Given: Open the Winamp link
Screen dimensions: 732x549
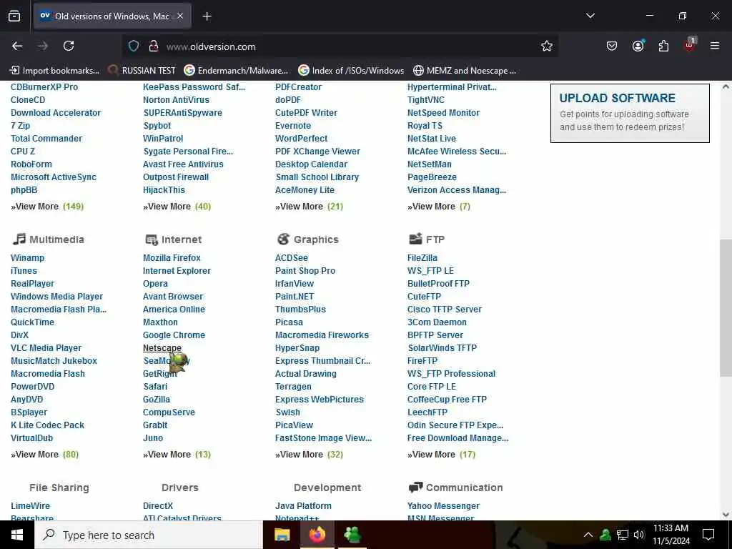Looking at the screenshot, I should pos(28,257).
